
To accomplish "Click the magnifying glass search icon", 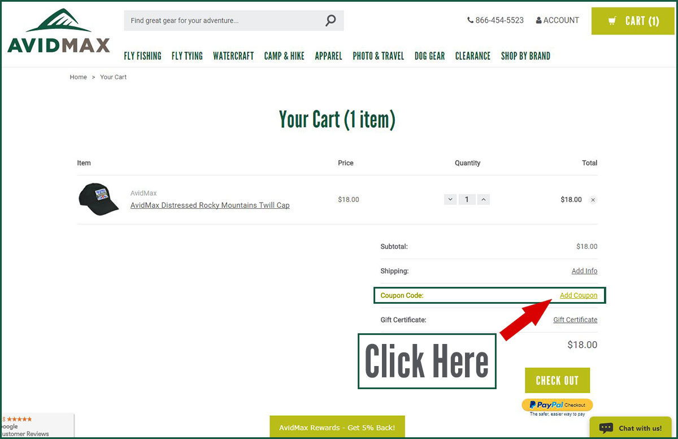I will [x=331, y=21].
